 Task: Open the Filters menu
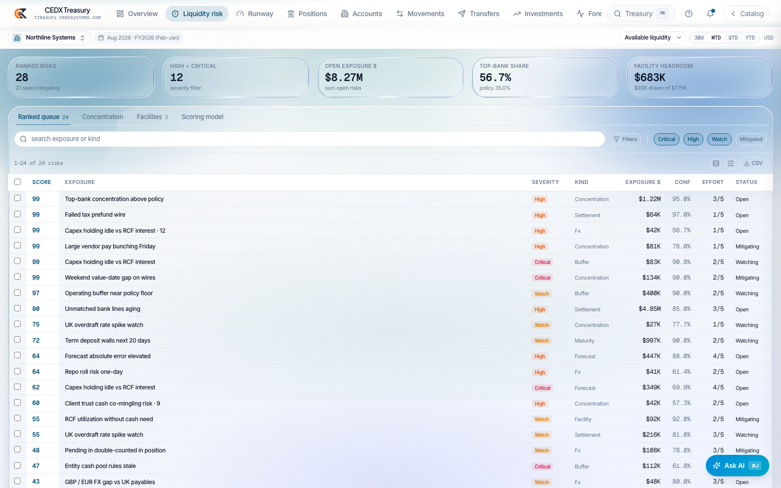[625, 139]
